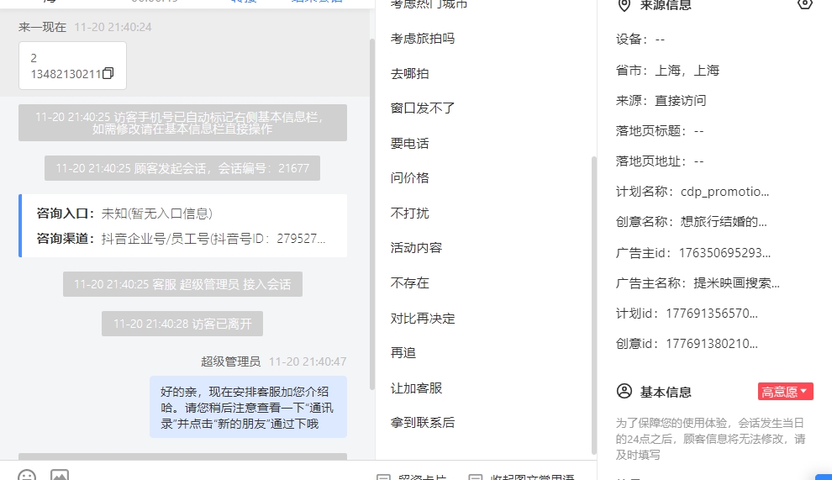The image size is (832, 480).
Task: Select the quick reply 活动内容
Action: pos(416,248)
